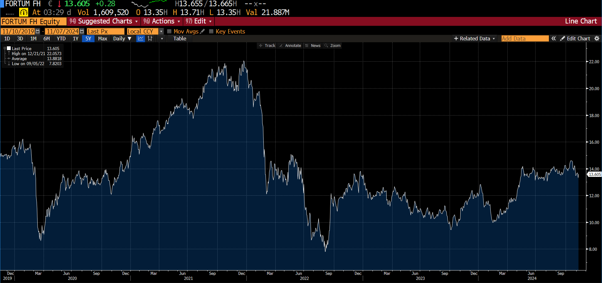The image size is (602, 283).
Task: Collapse panel with double chevron icon
Action: pos(554,39)
